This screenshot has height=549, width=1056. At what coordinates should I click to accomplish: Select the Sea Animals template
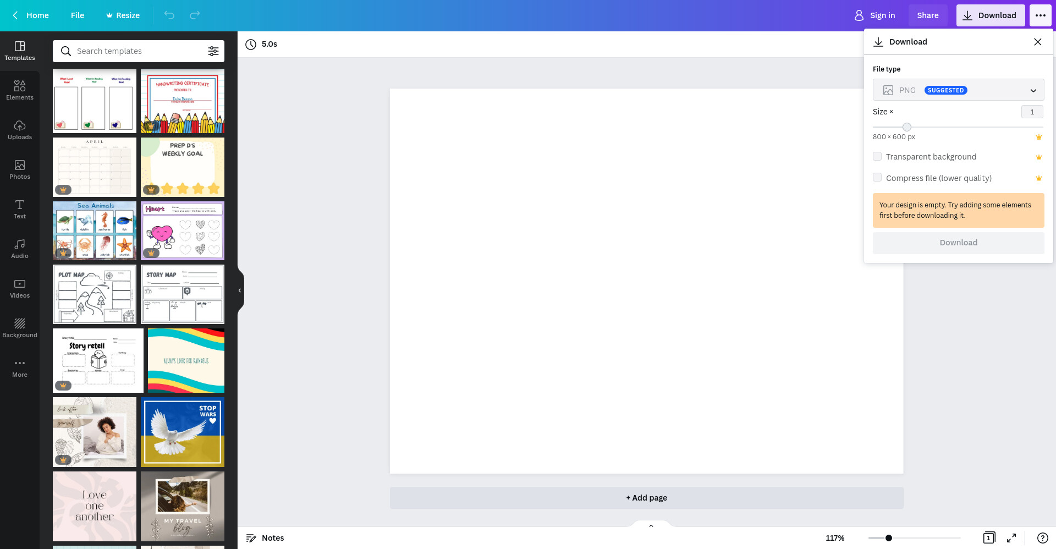[x=95, y=230]
